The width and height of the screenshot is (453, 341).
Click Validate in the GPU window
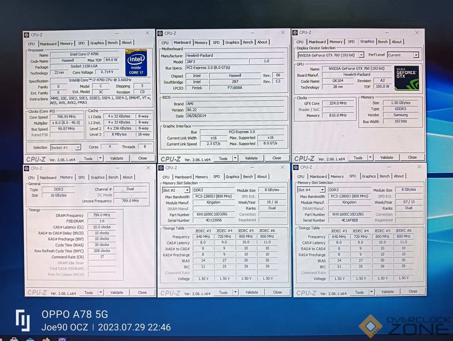coord(387,157)
